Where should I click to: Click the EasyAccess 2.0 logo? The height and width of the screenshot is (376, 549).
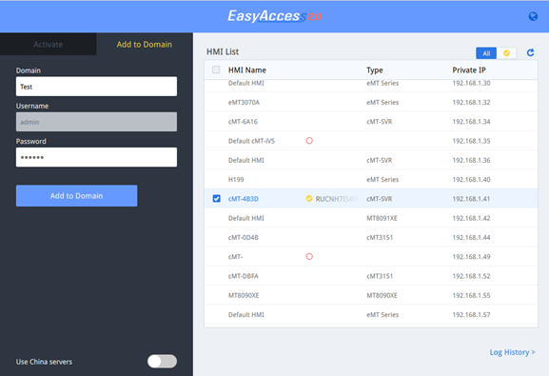coord(274,16)
